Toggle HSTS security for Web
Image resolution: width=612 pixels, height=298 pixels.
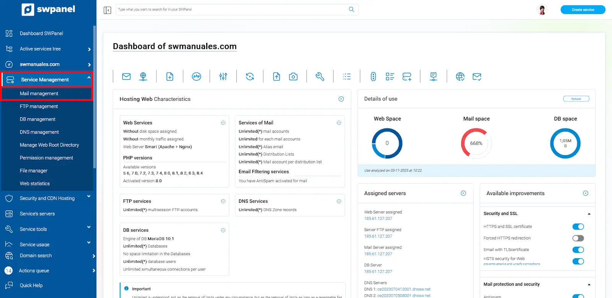[x=578, y=261]
